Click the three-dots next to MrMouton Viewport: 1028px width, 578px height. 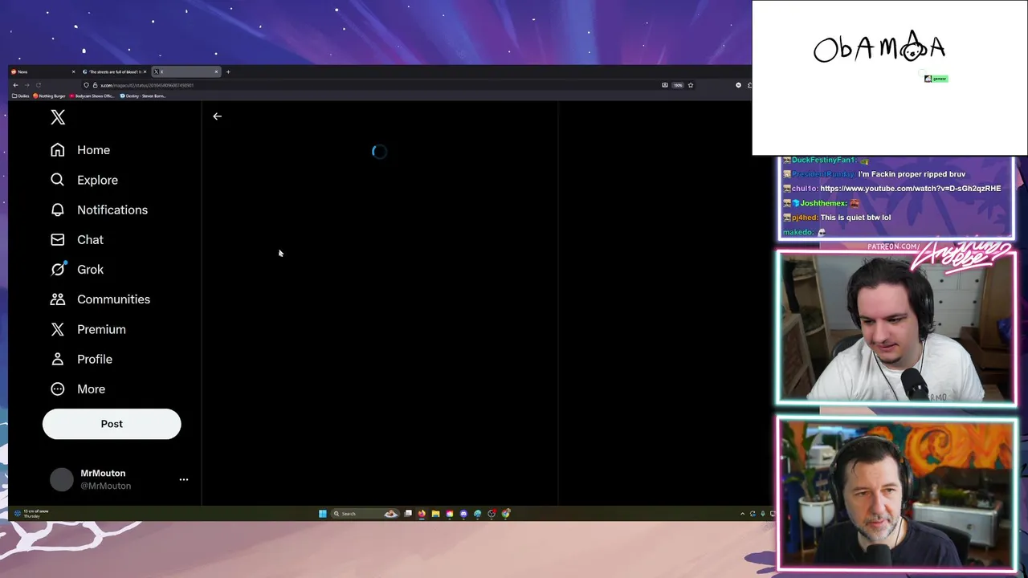(x=184, y=479)
